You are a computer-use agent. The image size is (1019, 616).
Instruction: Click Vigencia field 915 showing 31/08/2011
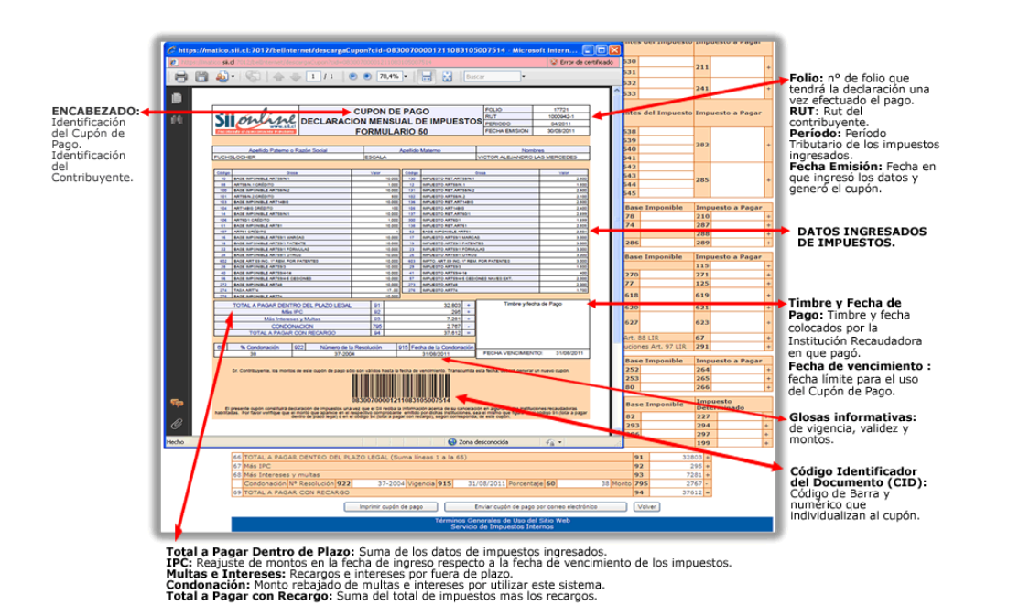[x=481, y=483]
